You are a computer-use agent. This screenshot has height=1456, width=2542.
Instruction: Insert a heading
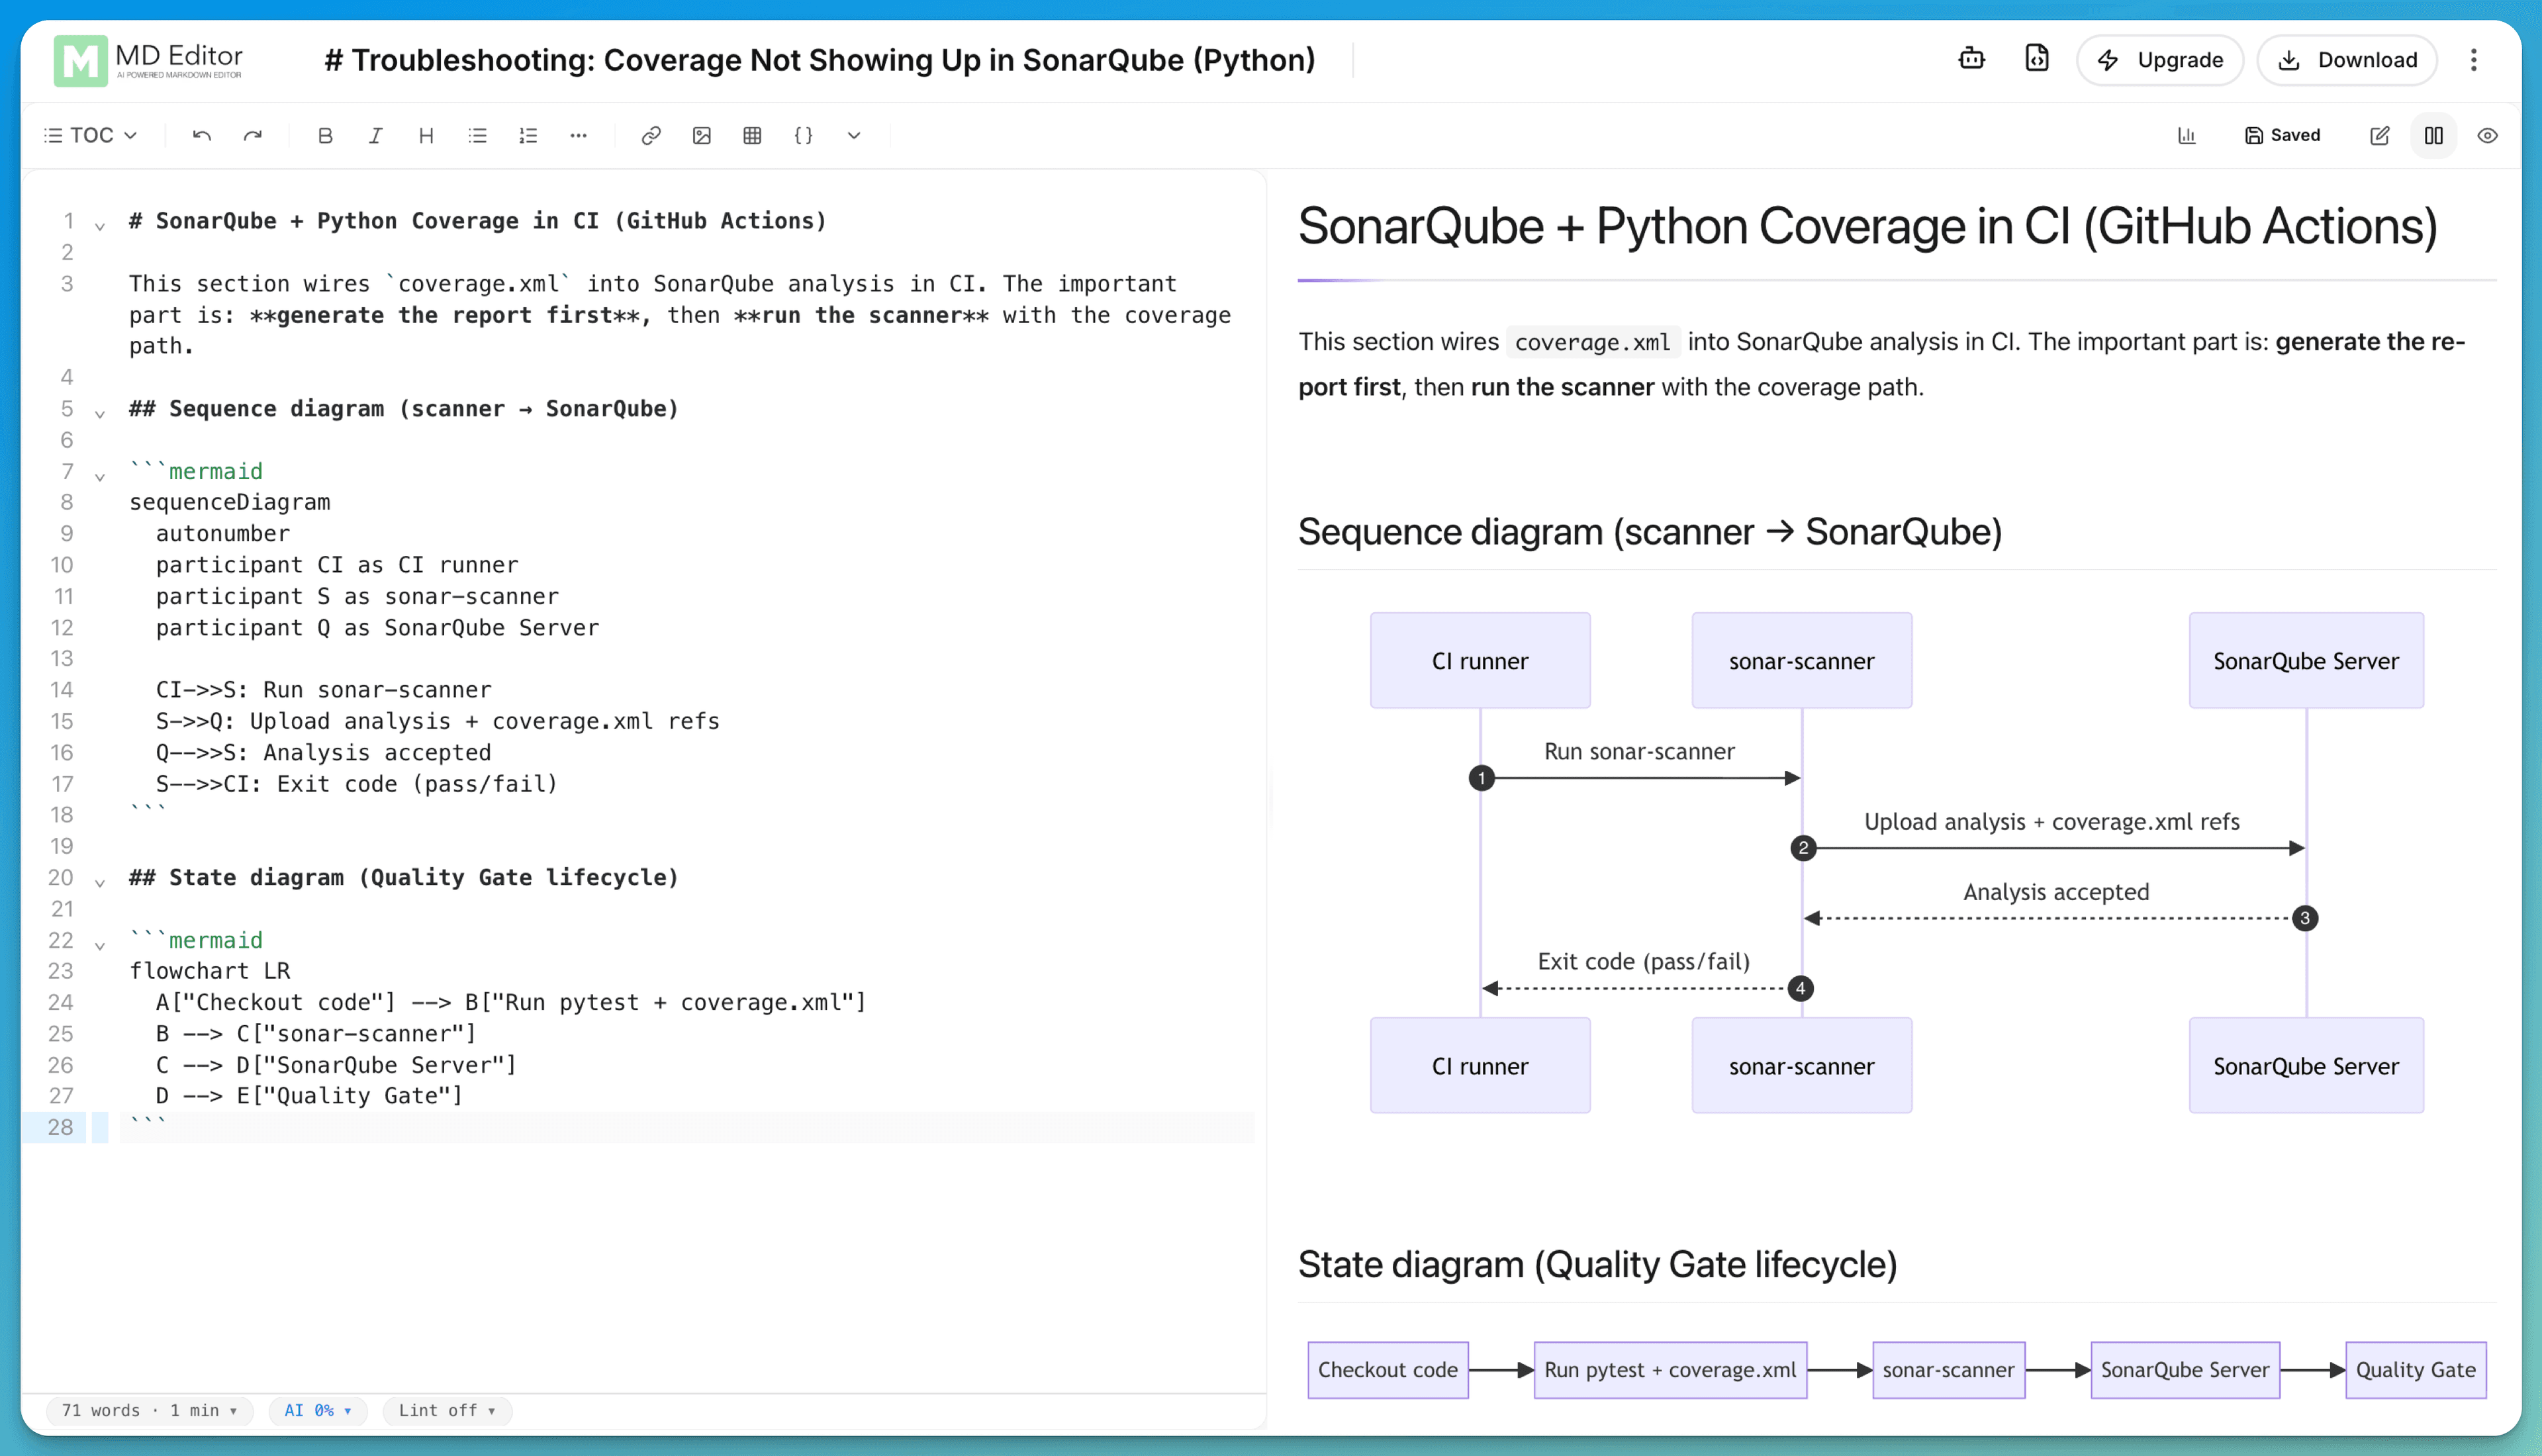[426, 135]
